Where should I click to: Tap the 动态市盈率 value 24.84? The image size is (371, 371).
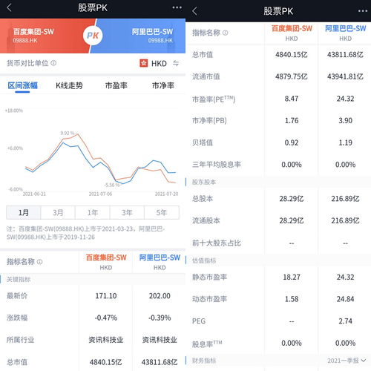click(345, 299)
